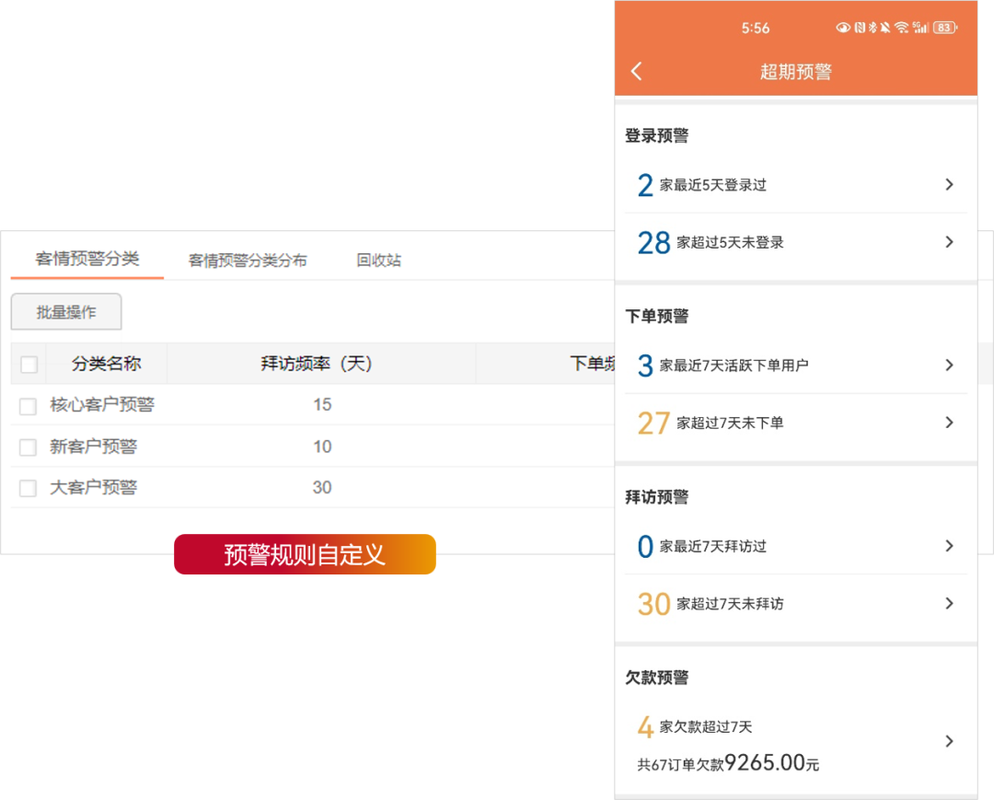Switch to the 客情预警分类分布 tab
The width and height of the screenshot is (994, 800).
[247, 260]
